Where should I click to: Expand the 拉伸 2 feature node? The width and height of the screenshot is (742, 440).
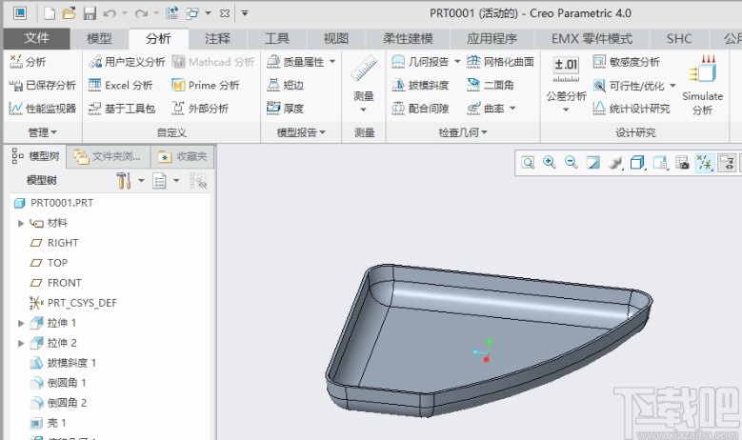(21, 343)
